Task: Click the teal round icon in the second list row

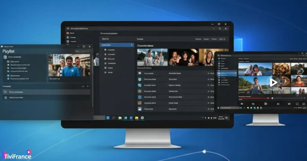Action: click(140, 79)
